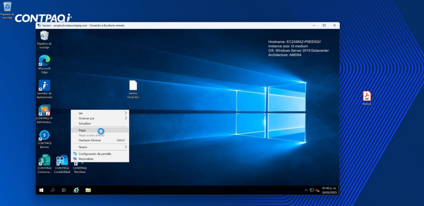Click the taskbar clock showing 03:40 p. m.
The image size is (424, 206).
point(329,190)
